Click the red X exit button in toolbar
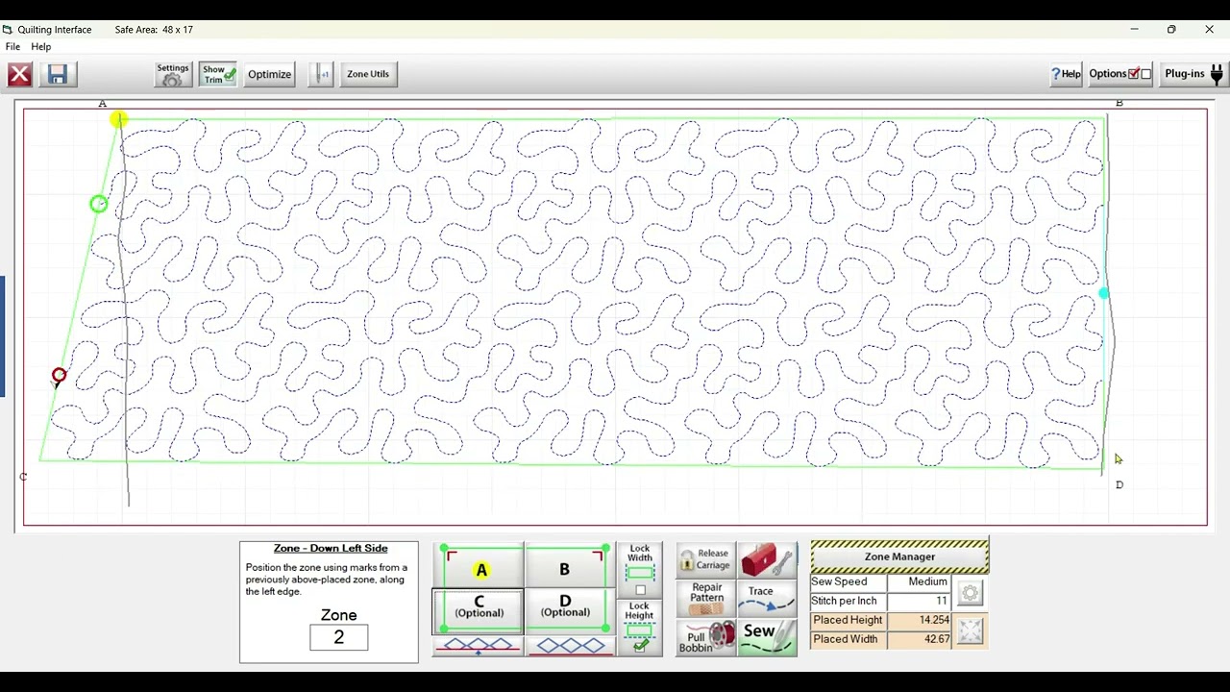Viewport: 1230px width, 692px height. click(19, 74)
